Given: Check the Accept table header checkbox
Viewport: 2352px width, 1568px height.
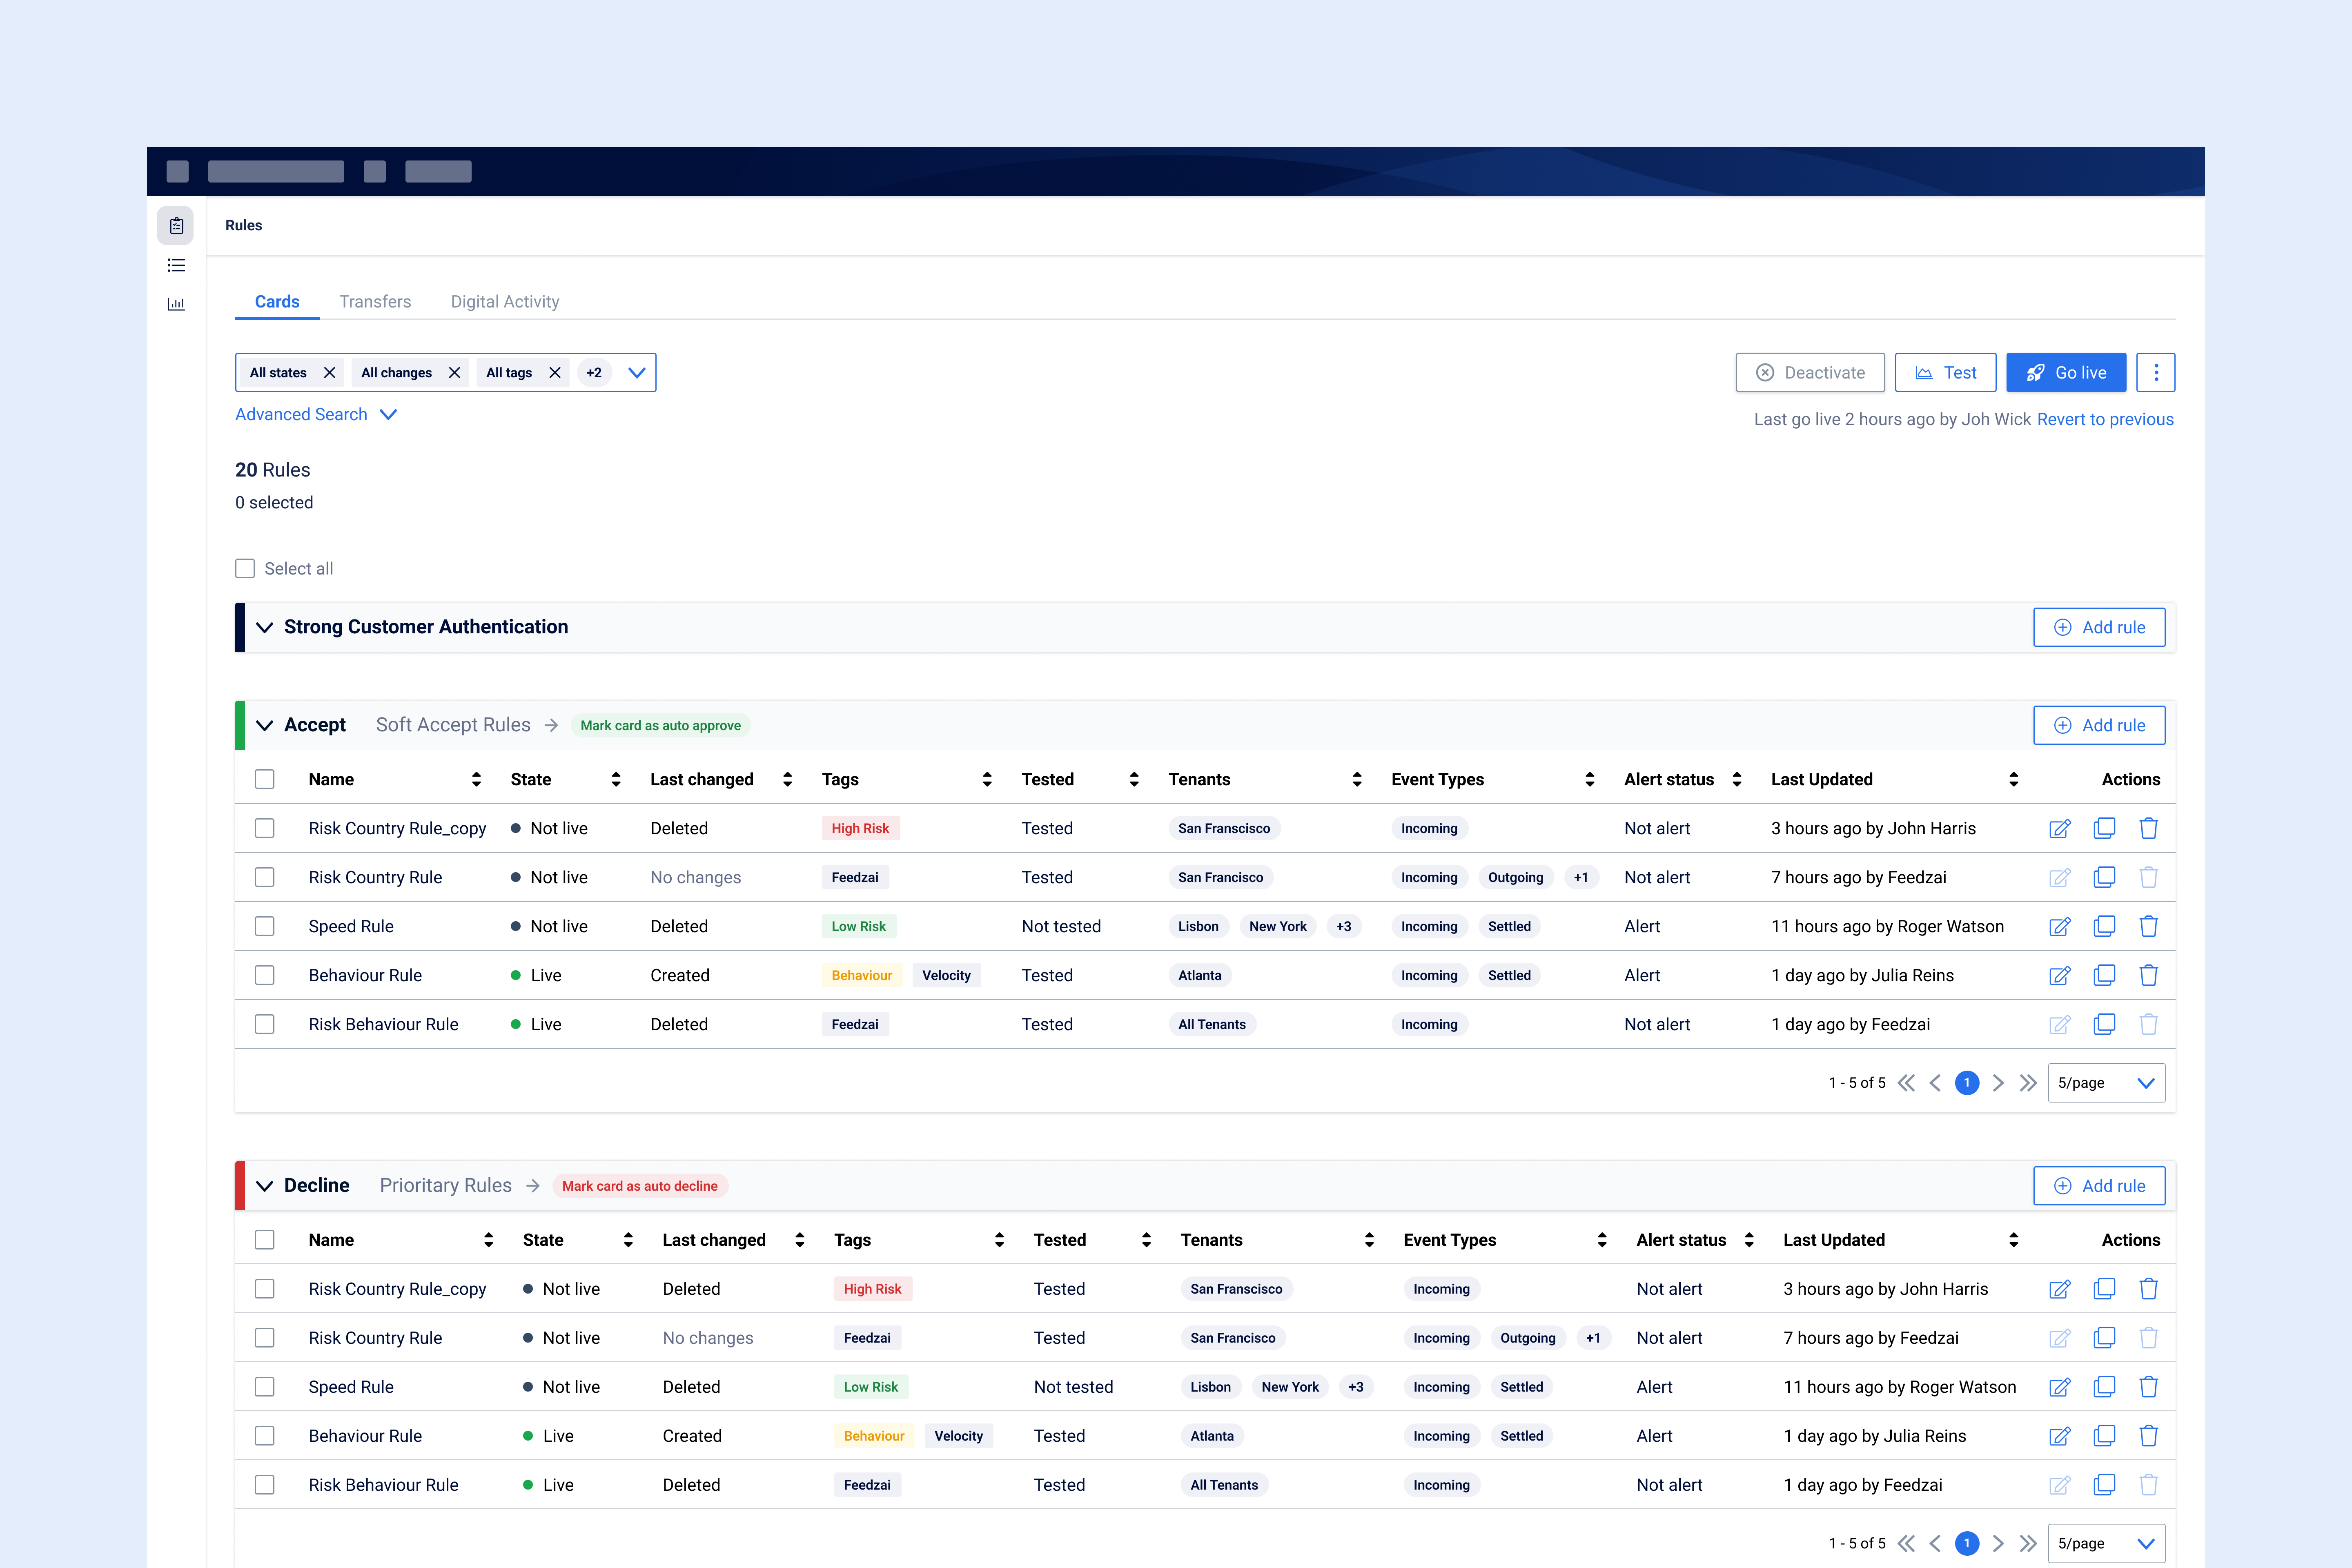Looking at the screenshot, I should coord(264,779).
